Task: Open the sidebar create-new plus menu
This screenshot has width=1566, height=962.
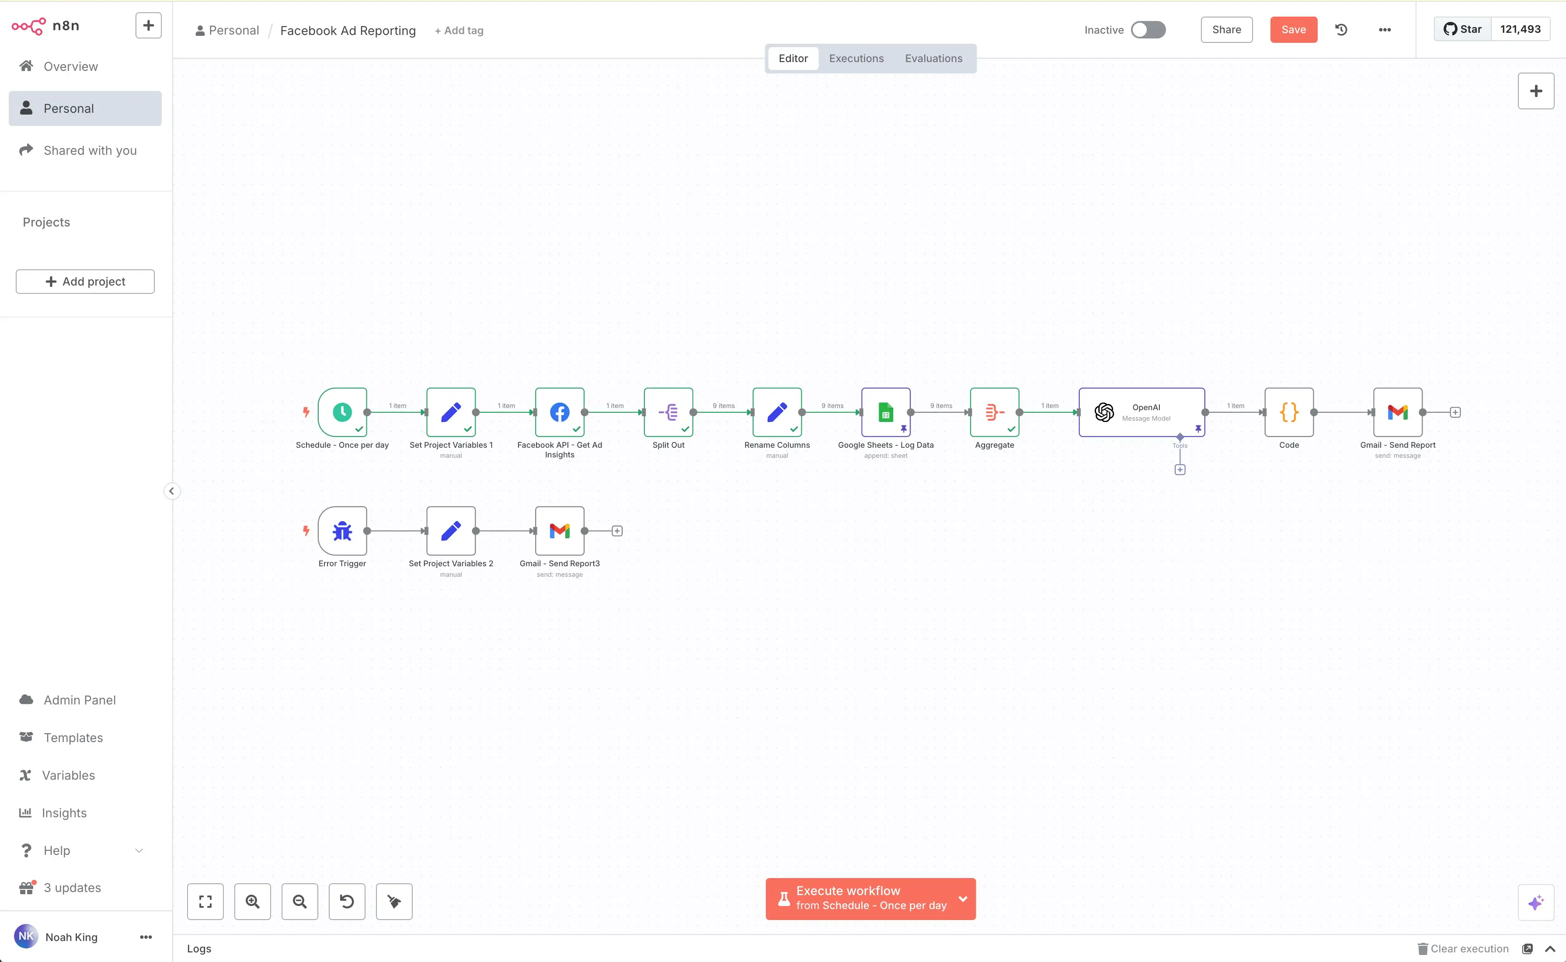Action: point(148,25)
